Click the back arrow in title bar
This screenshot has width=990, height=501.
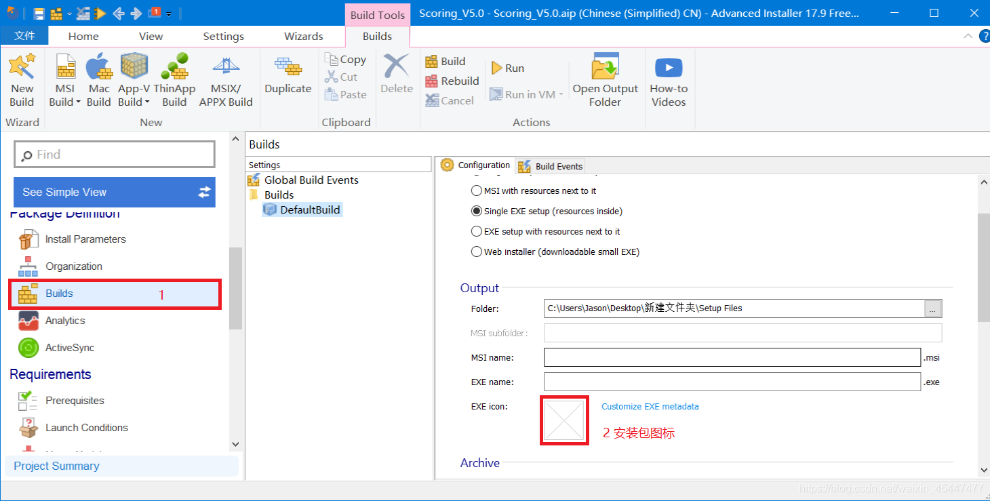click(119, 13)
